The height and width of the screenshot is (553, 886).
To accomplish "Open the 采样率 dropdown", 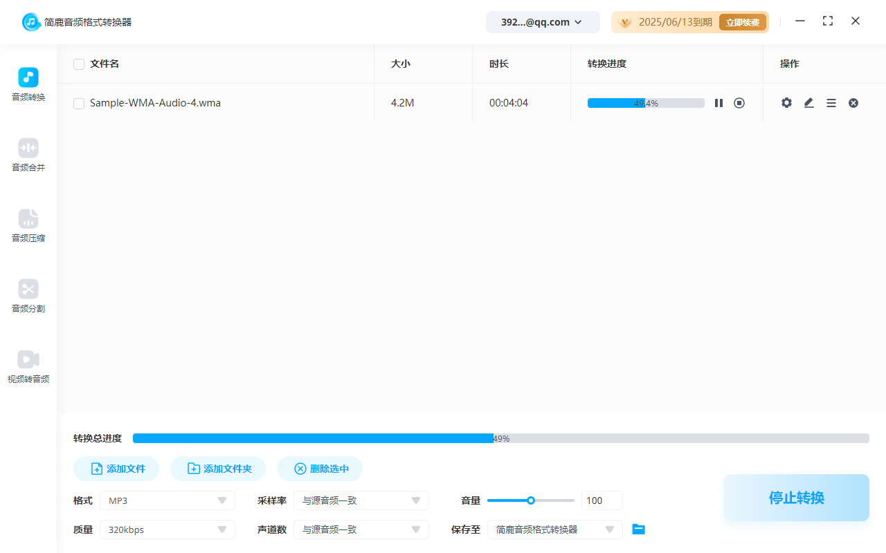I will click(x=361, y=500).
